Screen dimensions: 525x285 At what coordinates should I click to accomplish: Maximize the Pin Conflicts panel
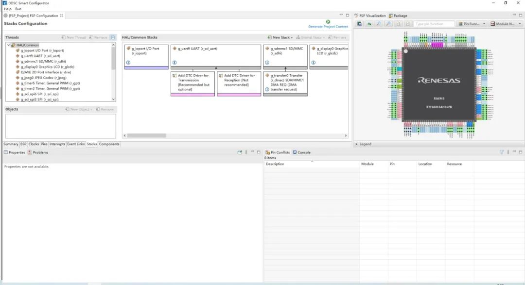[x=521, y=152]
